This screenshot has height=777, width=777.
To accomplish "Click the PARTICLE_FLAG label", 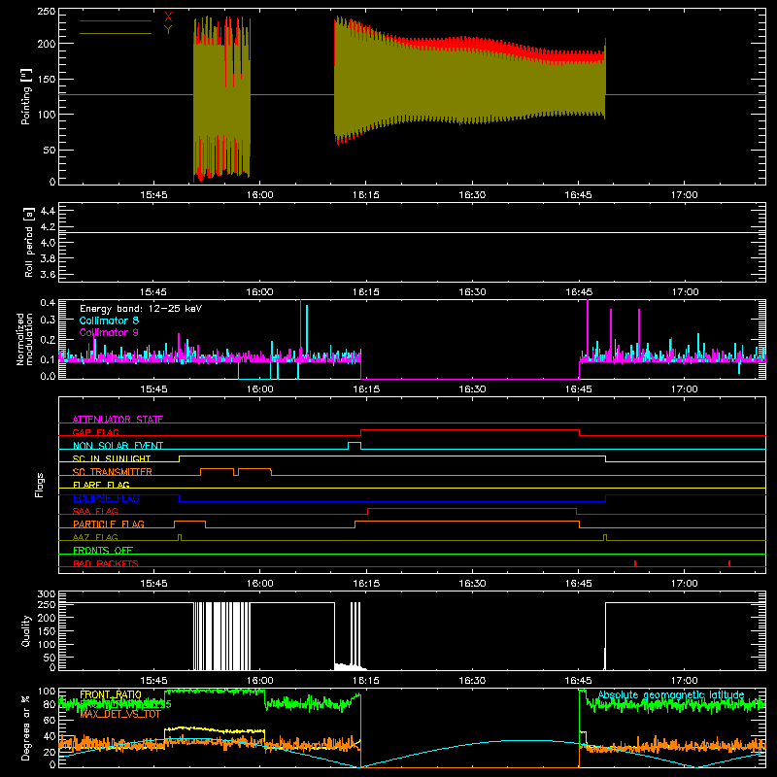I will (109, 524).
